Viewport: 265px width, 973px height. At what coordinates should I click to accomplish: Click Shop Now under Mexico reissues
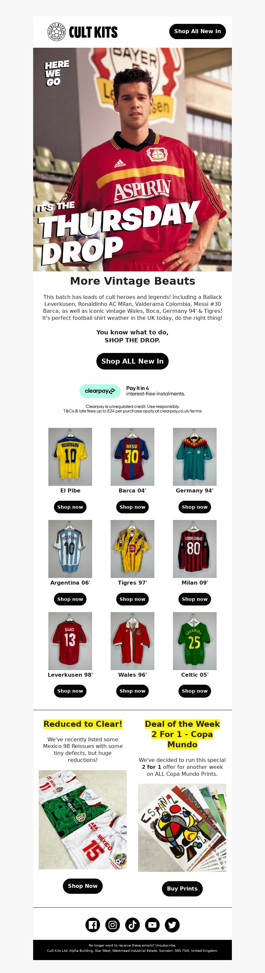click(x=83, y=886)
